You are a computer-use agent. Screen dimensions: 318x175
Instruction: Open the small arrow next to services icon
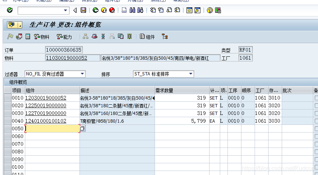(x=20, y=25)
